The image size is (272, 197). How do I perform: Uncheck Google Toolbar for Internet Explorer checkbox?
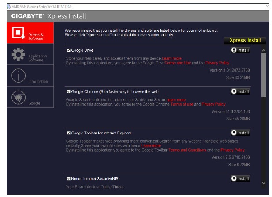pos(69,133)
